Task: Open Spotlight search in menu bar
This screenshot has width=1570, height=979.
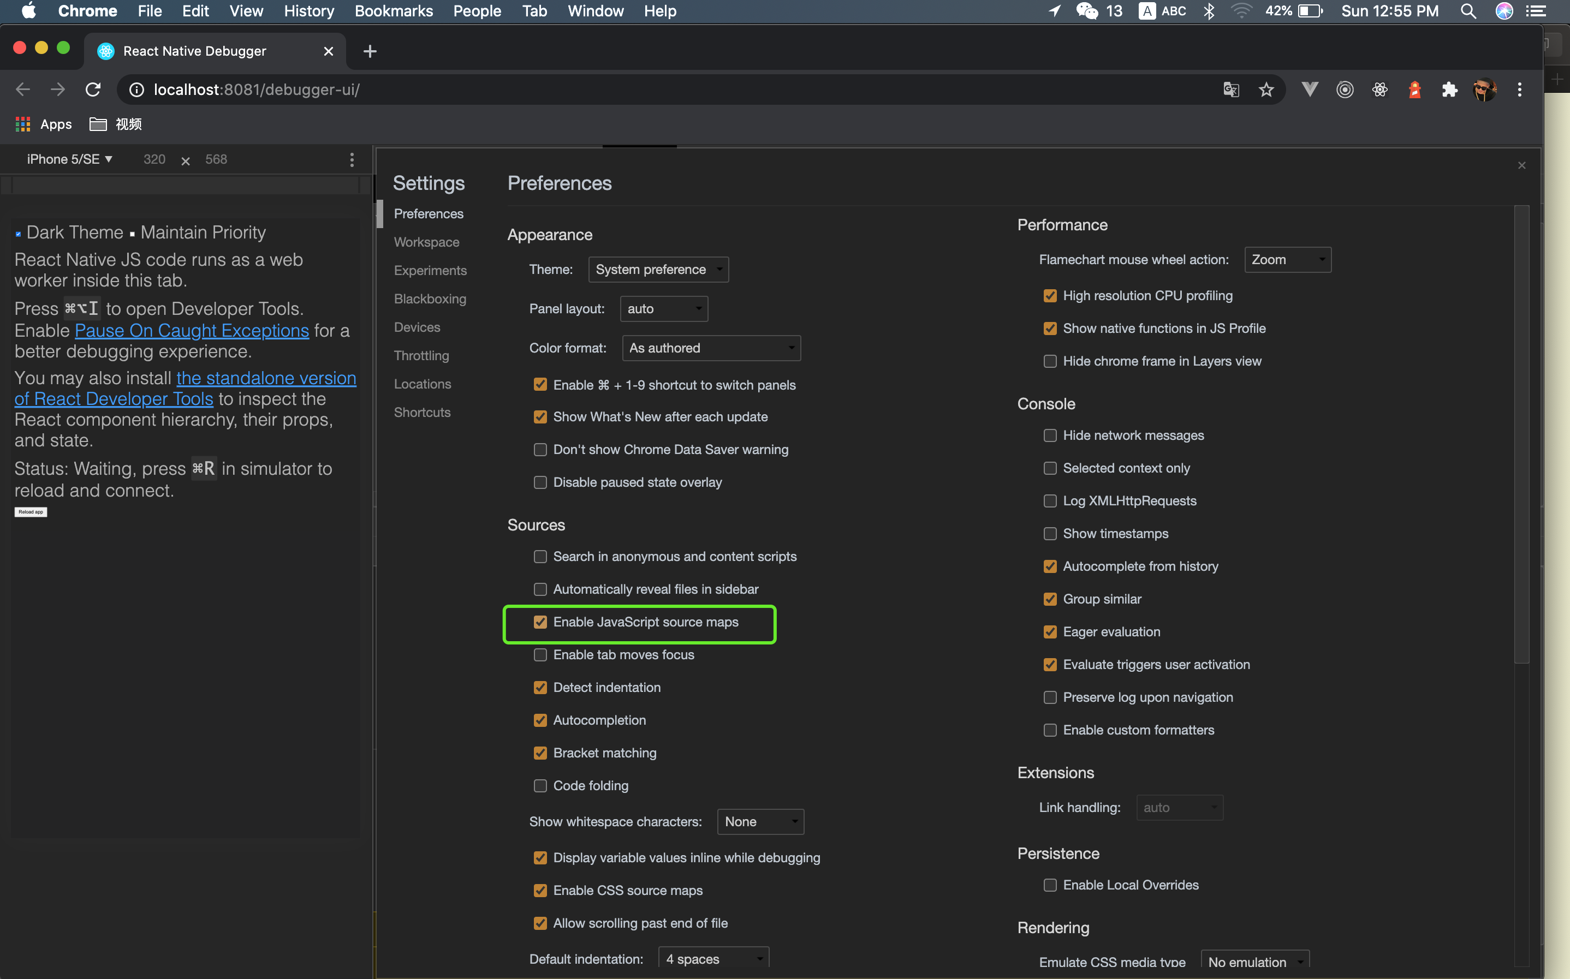Action: click(x=1468, y=11)
